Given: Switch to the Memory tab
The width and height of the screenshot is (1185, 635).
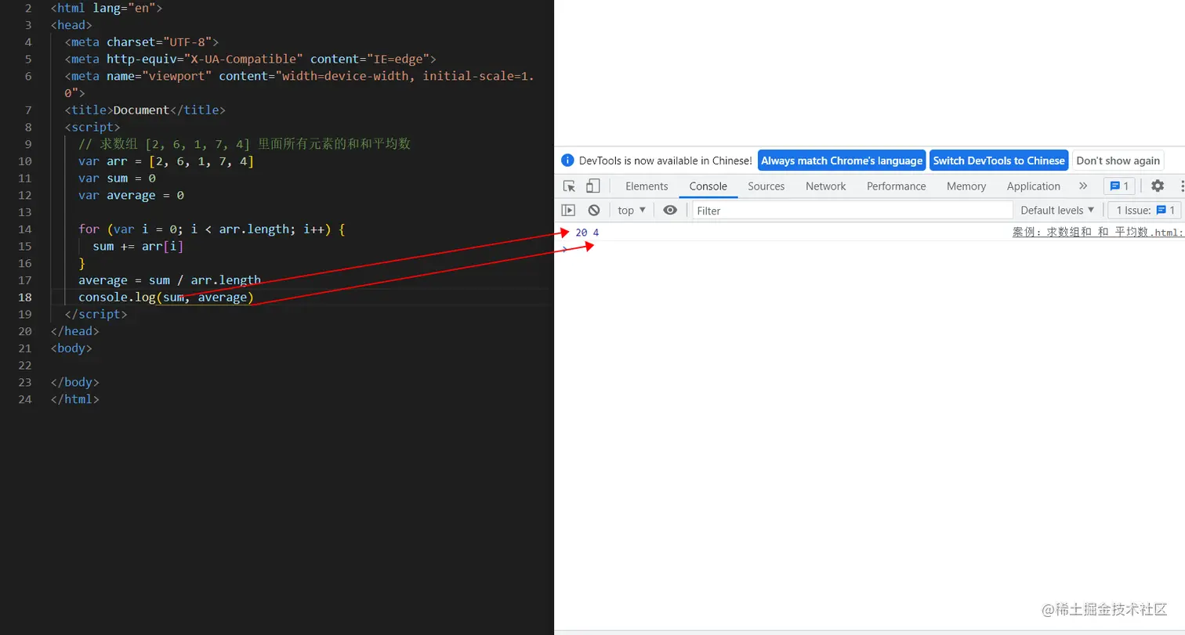Looking at the screenshot, I should (966, 186).
